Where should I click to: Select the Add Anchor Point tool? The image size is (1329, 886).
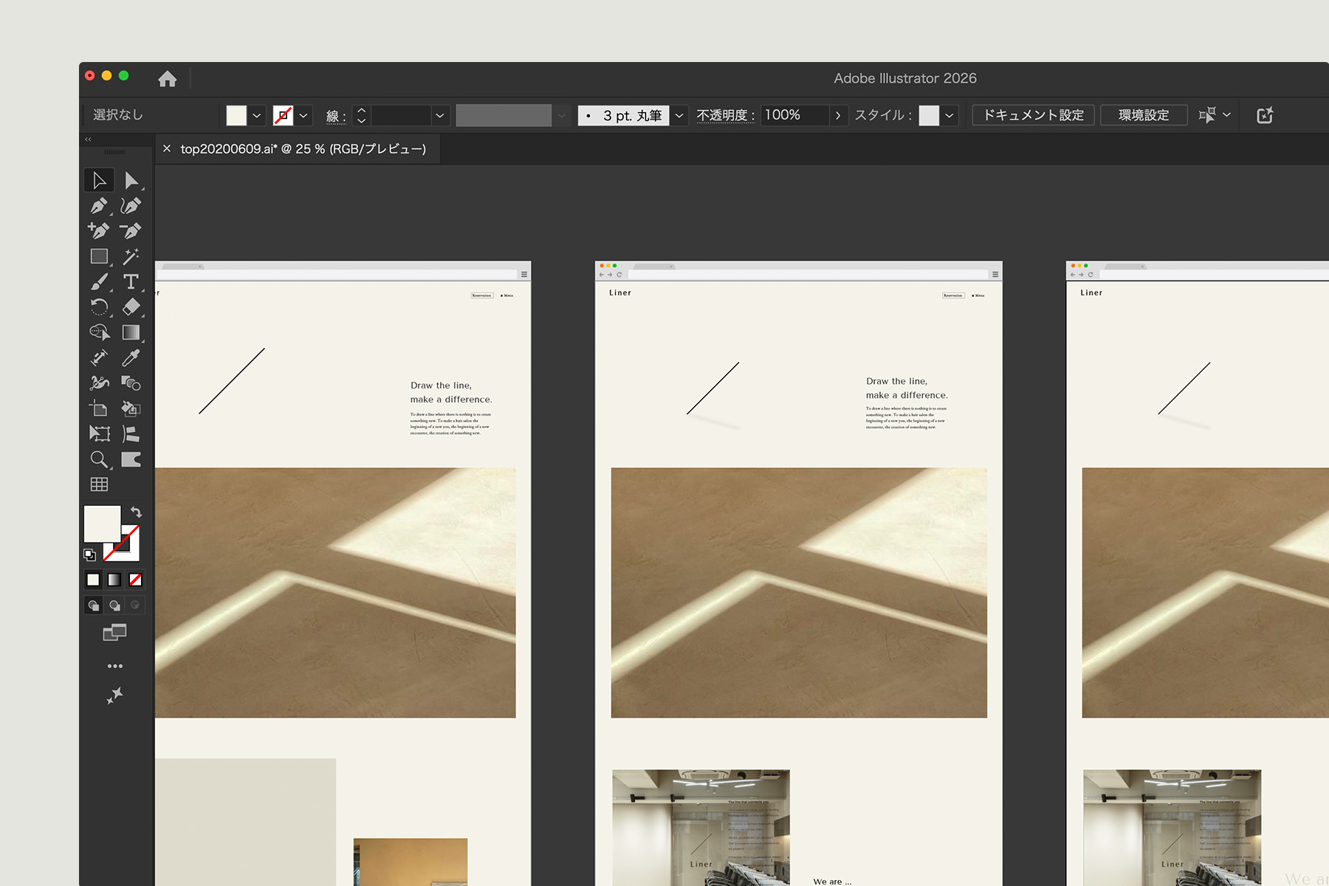(99, 231)
